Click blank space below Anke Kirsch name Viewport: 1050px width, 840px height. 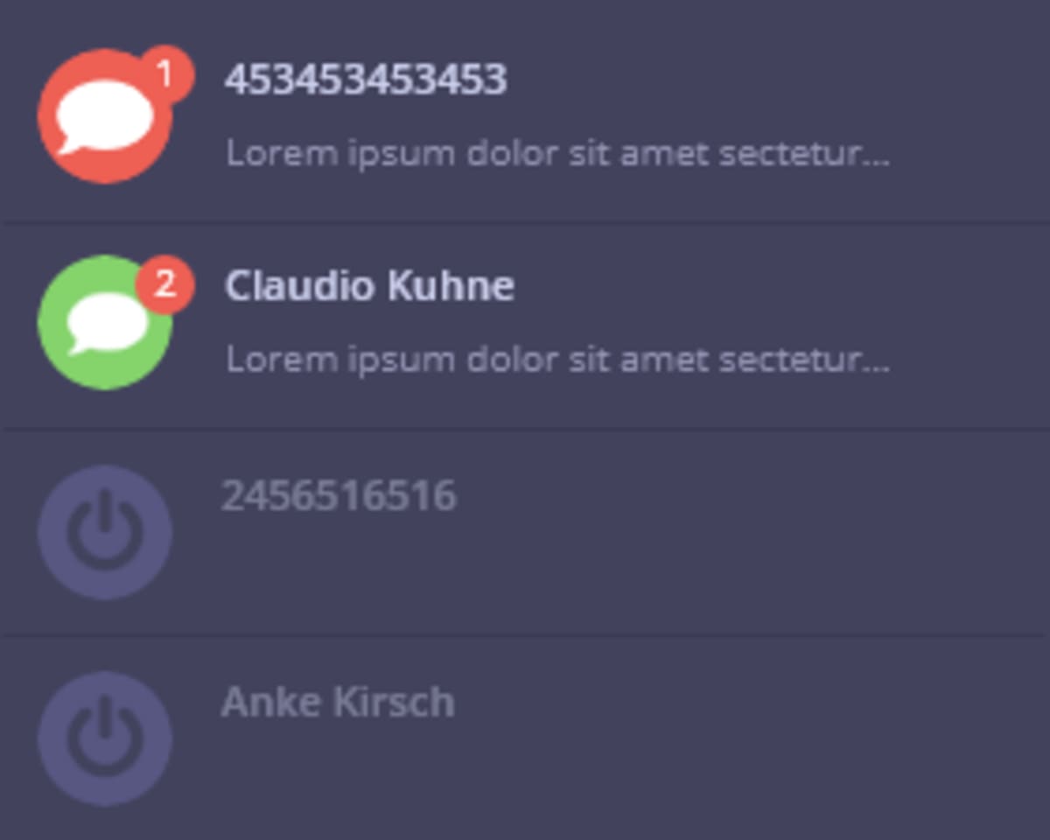tap(525, 775)
